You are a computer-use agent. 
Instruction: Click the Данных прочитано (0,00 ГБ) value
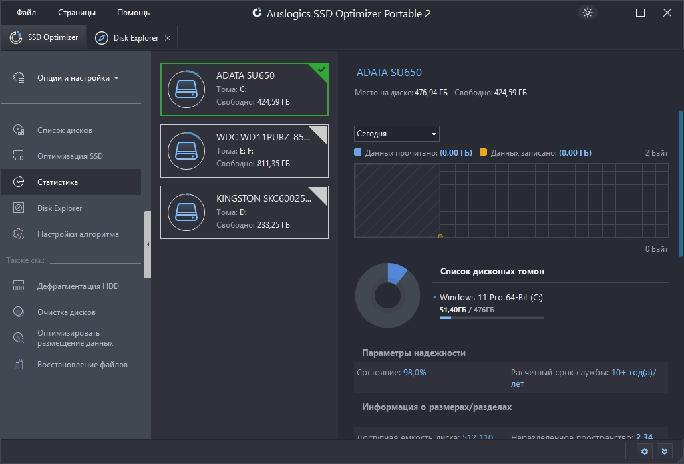456,153
